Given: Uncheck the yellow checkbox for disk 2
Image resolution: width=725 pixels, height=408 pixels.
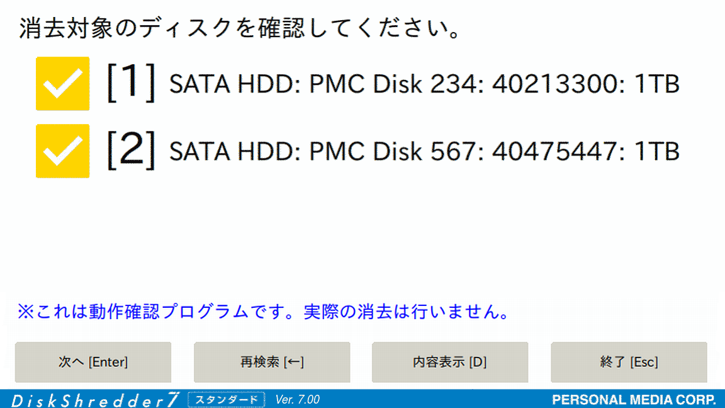Looking at the screenshot, I should [x=62, y=151].
